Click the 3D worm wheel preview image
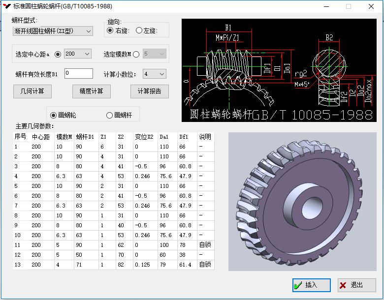This screenshot has height=300, width=384. point(302,201)
